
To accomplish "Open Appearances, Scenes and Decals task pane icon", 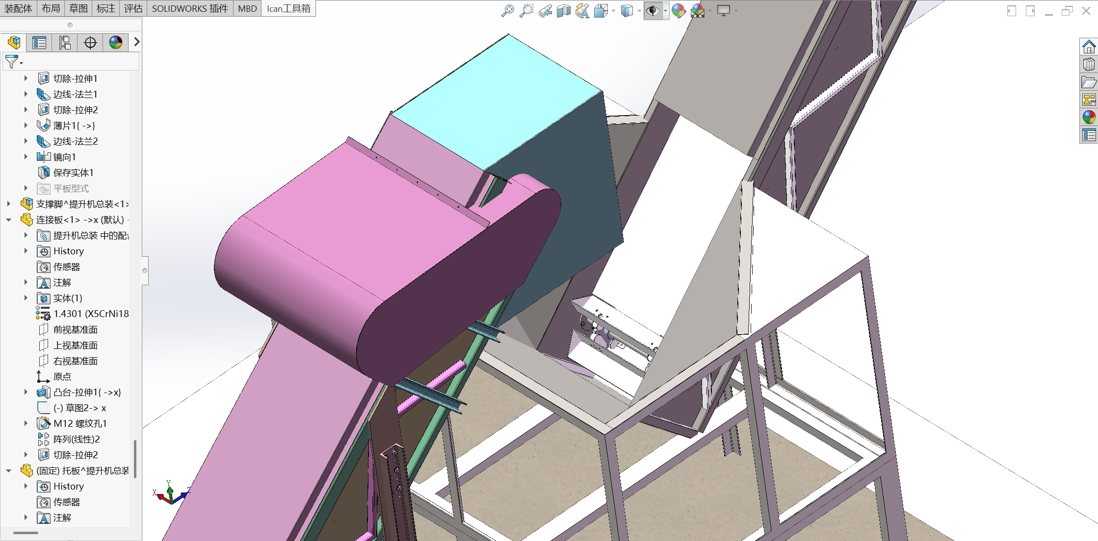I will [1089, 117].
